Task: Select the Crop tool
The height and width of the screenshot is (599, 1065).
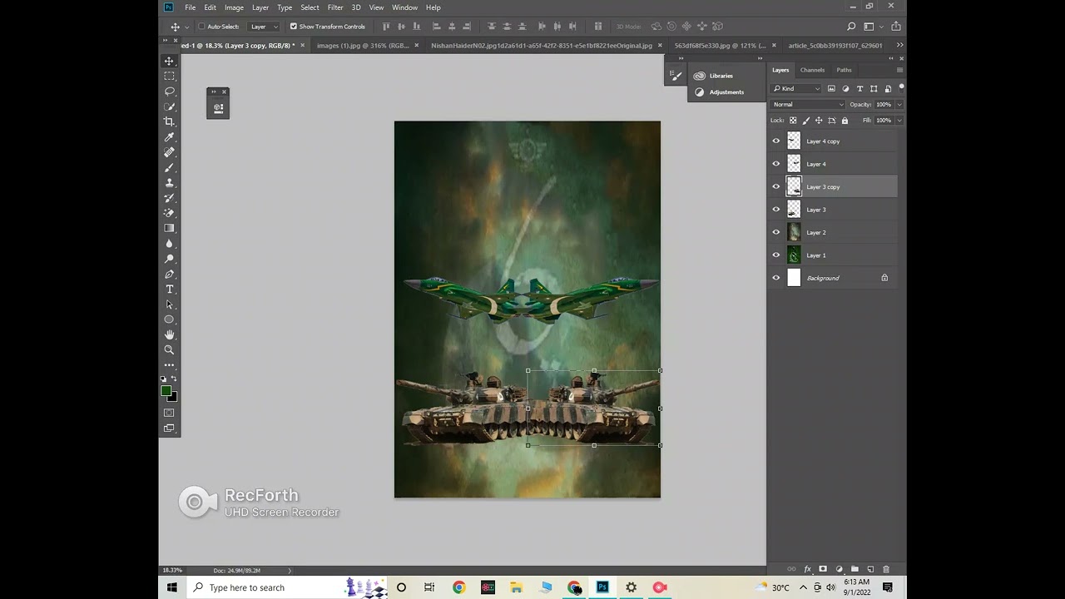Action: click(x=169, y=121)
